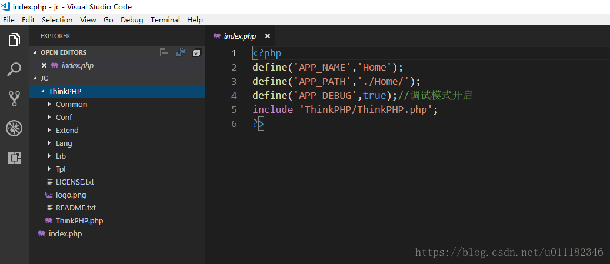Viewport: 610px width, 264px height.
Task: Open README.txt from the file tree
Action: point(117,208)
